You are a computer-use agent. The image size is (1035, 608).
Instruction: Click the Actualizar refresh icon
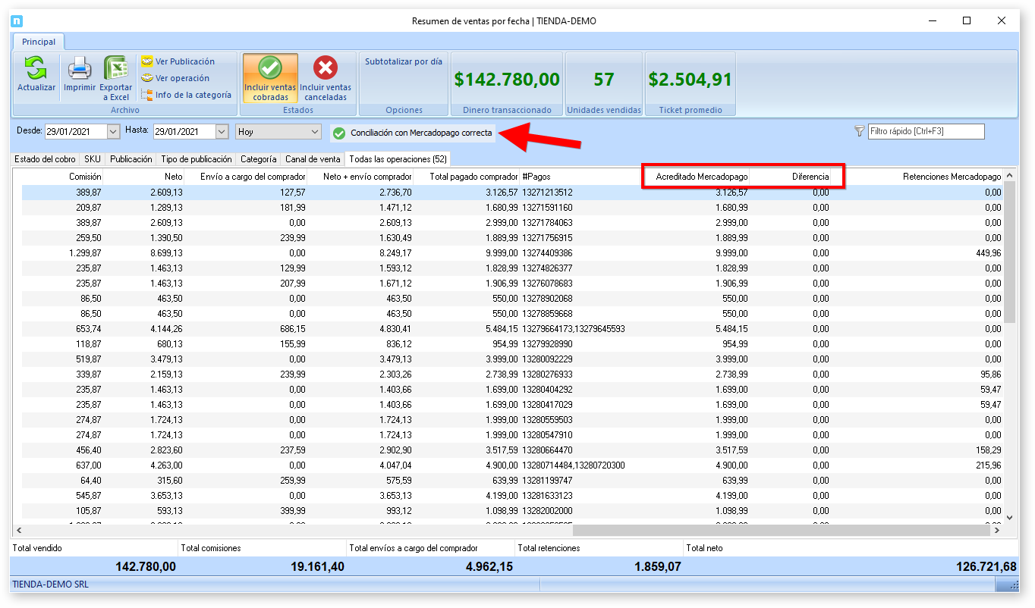[36, 70]
